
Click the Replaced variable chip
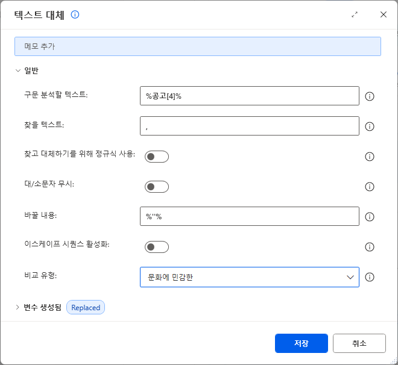[86, 307]
